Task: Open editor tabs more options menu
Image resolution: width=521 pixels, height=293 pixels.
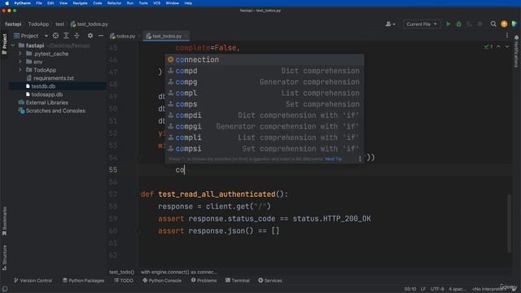Action: [x=507, y=36]
